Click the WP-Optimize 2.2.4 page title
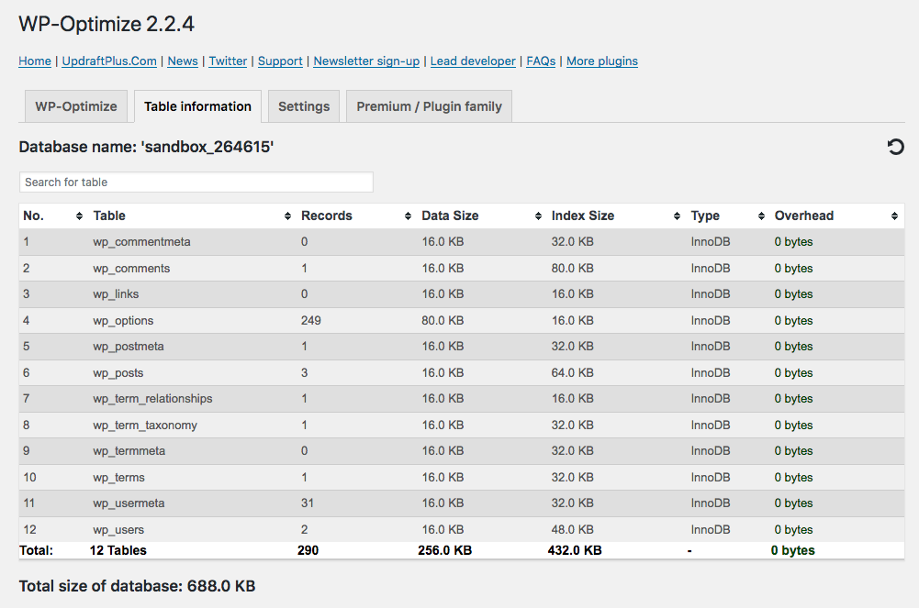 click(106, 24)
